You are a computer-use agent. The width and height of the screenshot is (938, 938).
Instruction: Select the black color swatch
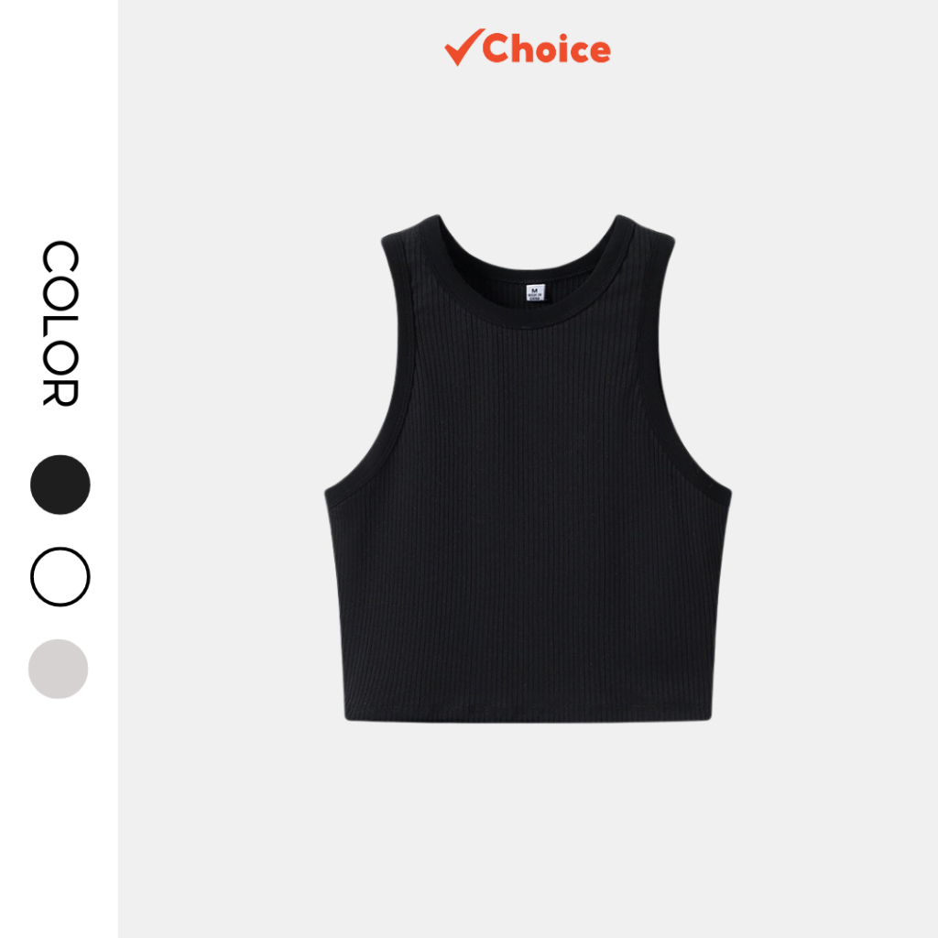tap(60, 485)
